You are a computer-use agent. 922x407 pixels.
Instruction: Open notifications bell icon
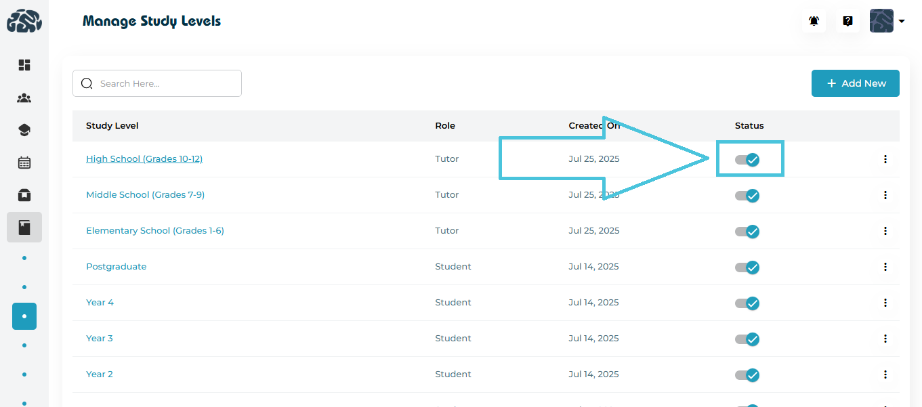click(x=814, y=21)
